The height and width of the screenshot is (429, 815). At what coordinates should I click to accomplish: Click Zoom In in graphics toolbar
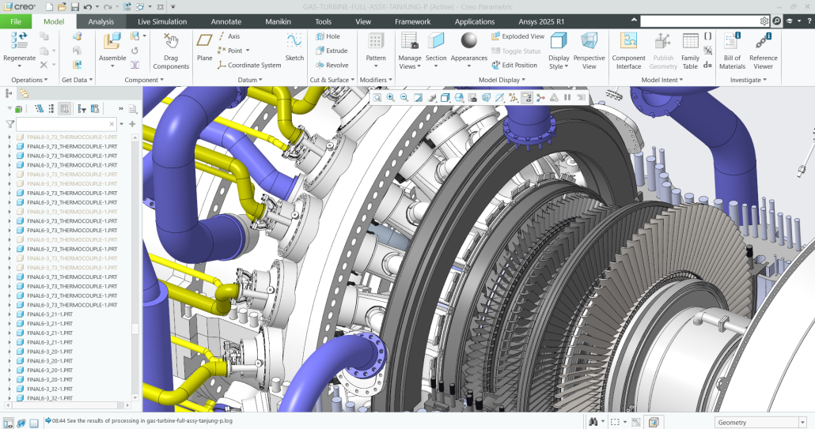pyautogui.click(x=391, y=97)
